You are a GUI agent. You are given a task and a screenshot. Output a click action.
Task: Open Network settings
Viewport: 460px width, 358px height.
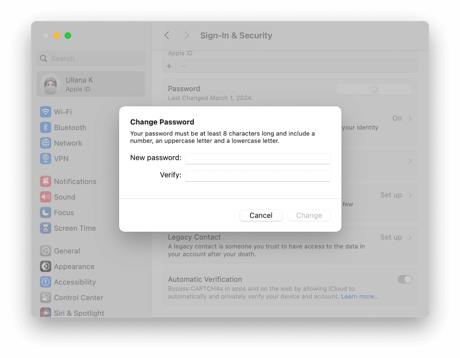[45, 143]
